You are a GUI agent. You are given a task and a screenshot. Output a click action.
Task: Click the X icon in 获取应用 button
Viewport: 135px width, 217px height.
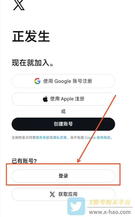click(x=52, y=194)
